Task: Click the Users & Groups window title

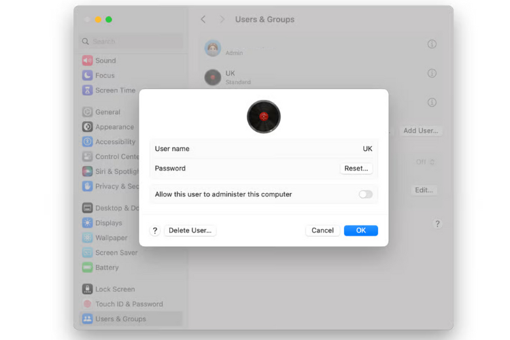Action: coord(265,20)
